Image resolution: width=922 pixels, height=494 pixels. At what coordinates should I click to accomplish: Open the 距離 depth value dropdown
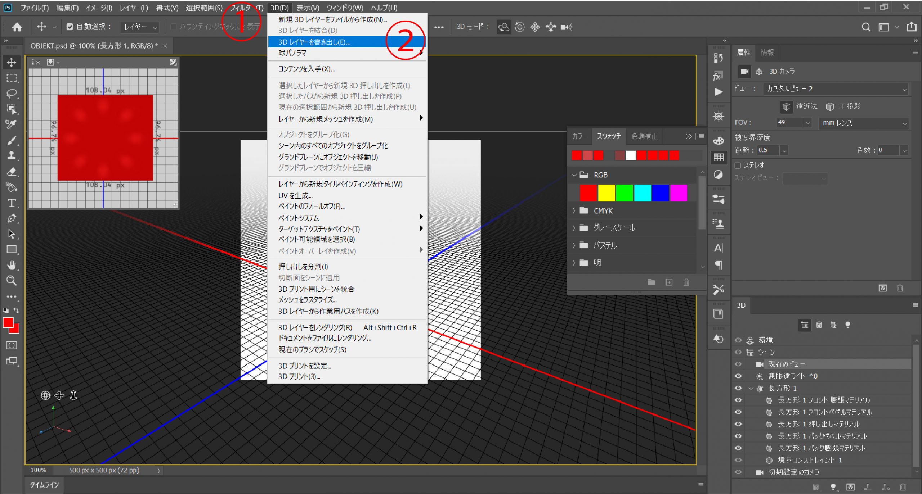tap(784, 150)
